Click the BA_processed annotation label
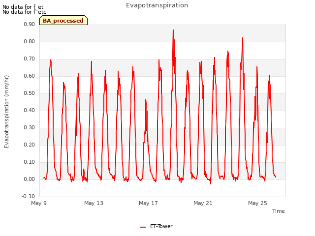This screenshot has width=315, height=236. pyautogui.click(x=63, y=21)
